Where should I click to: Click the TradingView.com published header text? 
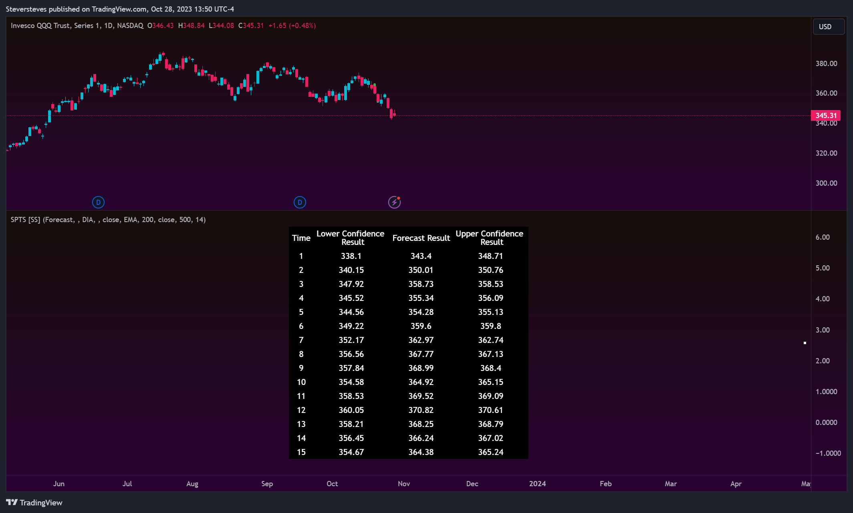click(x=119, y=9)
